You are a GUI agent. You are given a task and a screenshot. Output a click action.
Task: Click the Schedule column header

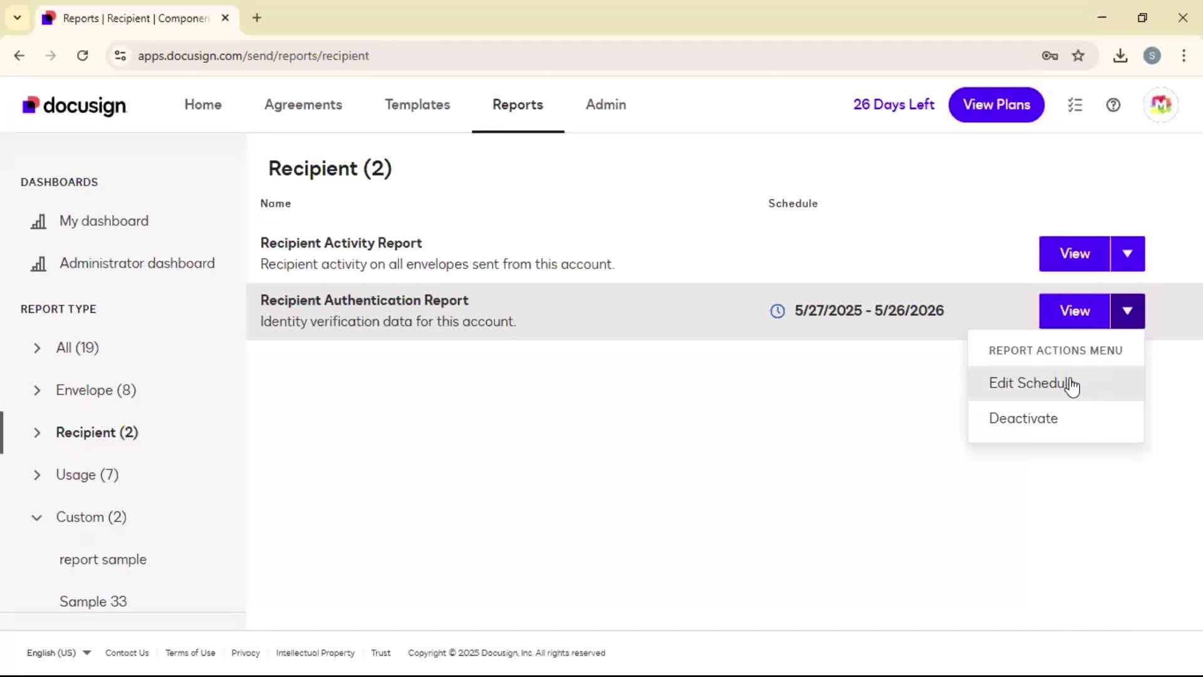pyautogui.click(x=793, y=204)
